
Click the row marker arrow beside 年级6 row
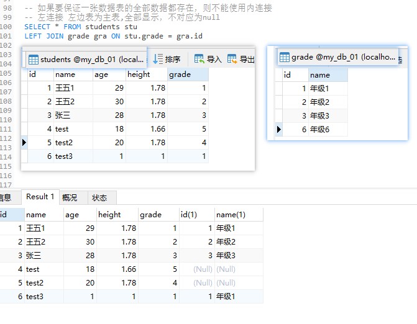[278, 130]
